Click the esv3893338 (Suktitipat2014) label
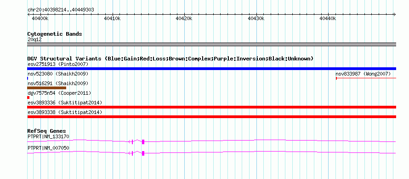 [65, 112]
